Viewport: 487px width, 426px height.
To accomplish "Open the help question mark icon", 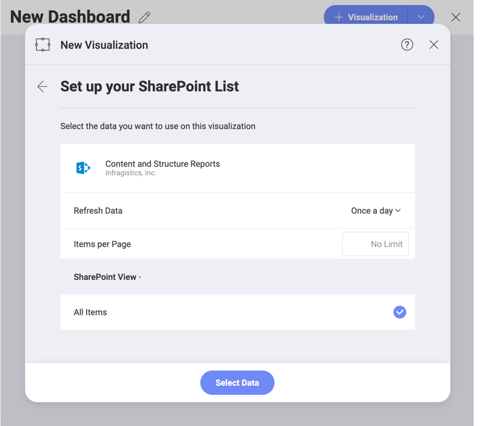I will coord(407,44).
